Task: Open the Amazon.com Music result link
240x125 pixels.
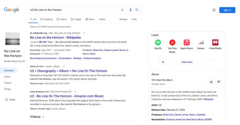Action: pos(67,96)
